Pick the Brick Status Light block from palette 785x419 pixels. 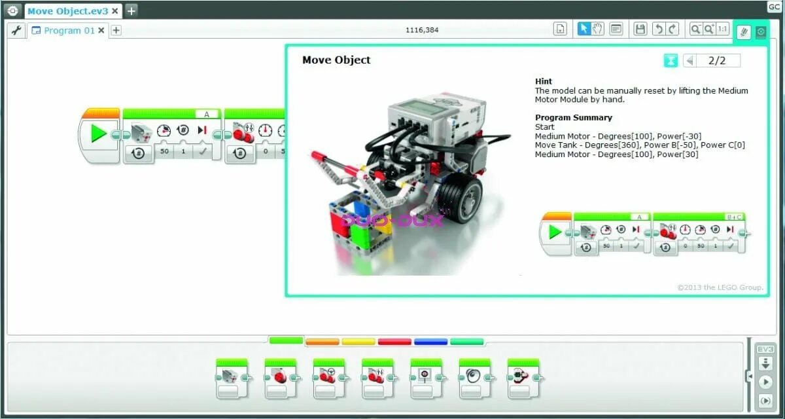[x=524, y=378]
